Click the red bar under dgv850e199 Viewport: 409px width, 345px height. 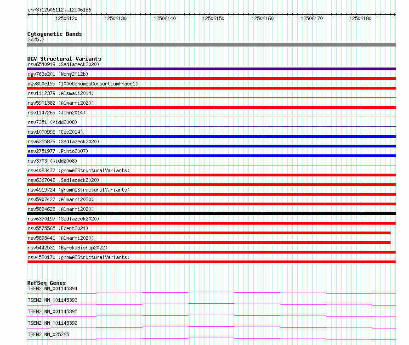211,88
